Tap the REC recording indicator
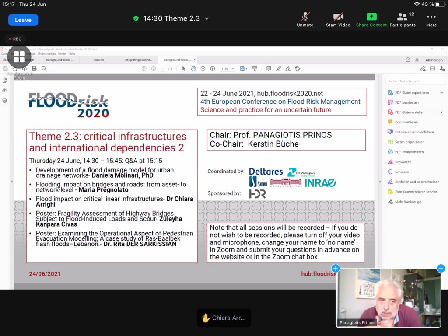The height and width of the screenshot is (336, 448). click(x=15, y=39)
